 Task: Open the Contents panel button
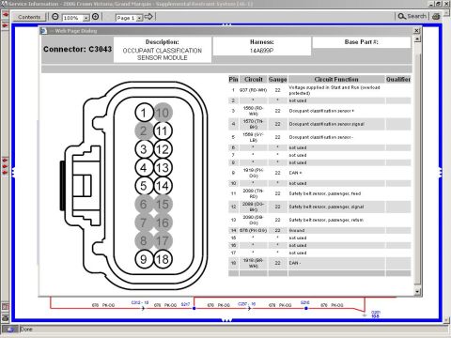pos(29,17)
